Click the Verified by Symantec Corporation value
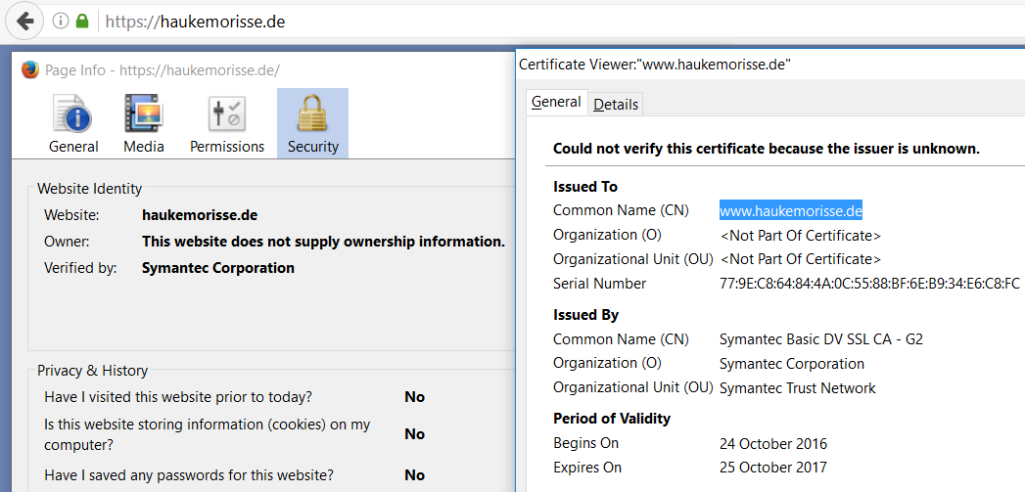 click(x=217, y=268)
